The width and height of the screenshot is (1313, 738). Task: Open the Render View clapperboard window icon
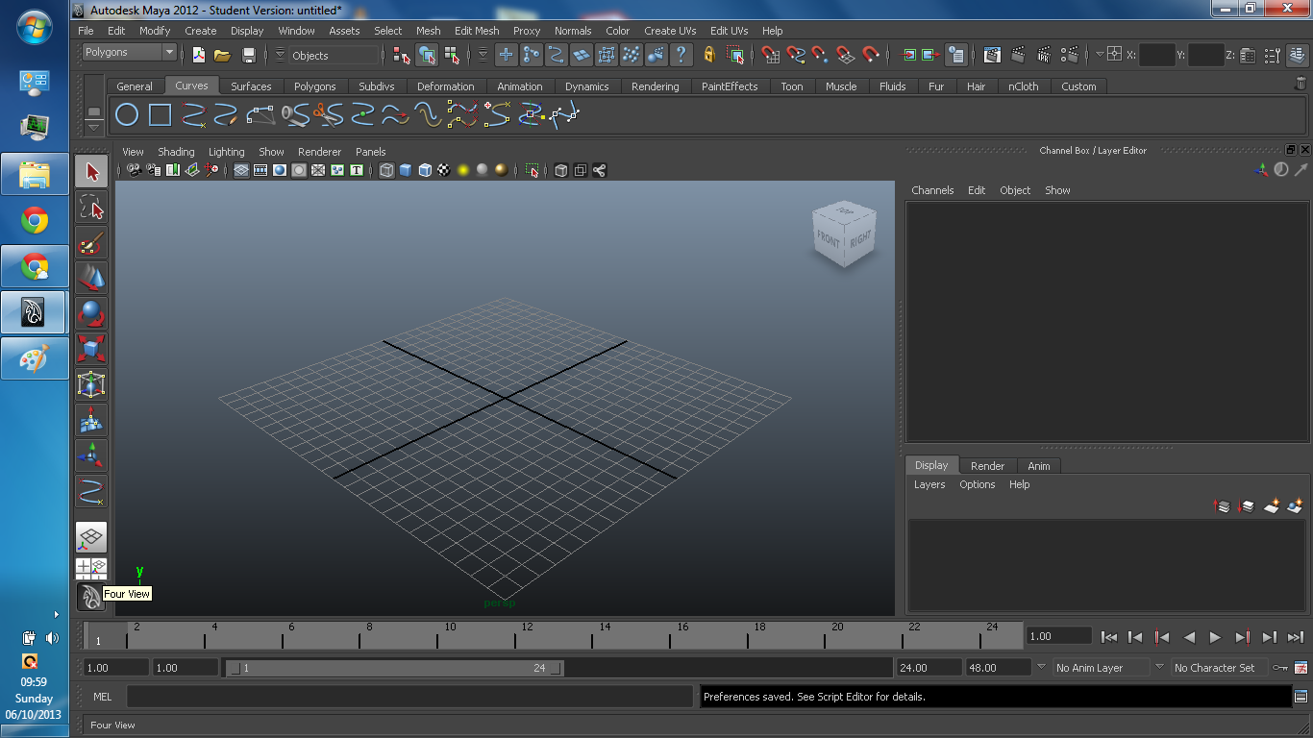(x=993, y=55)
